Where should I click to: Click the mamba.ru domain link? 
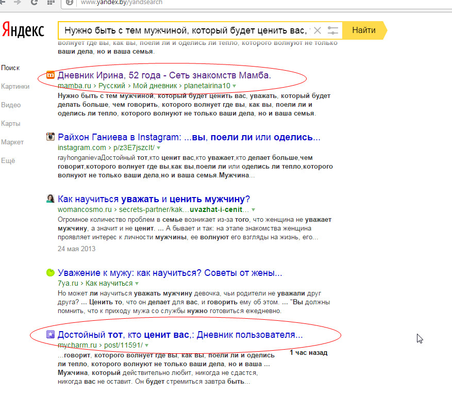coord(74,86)
